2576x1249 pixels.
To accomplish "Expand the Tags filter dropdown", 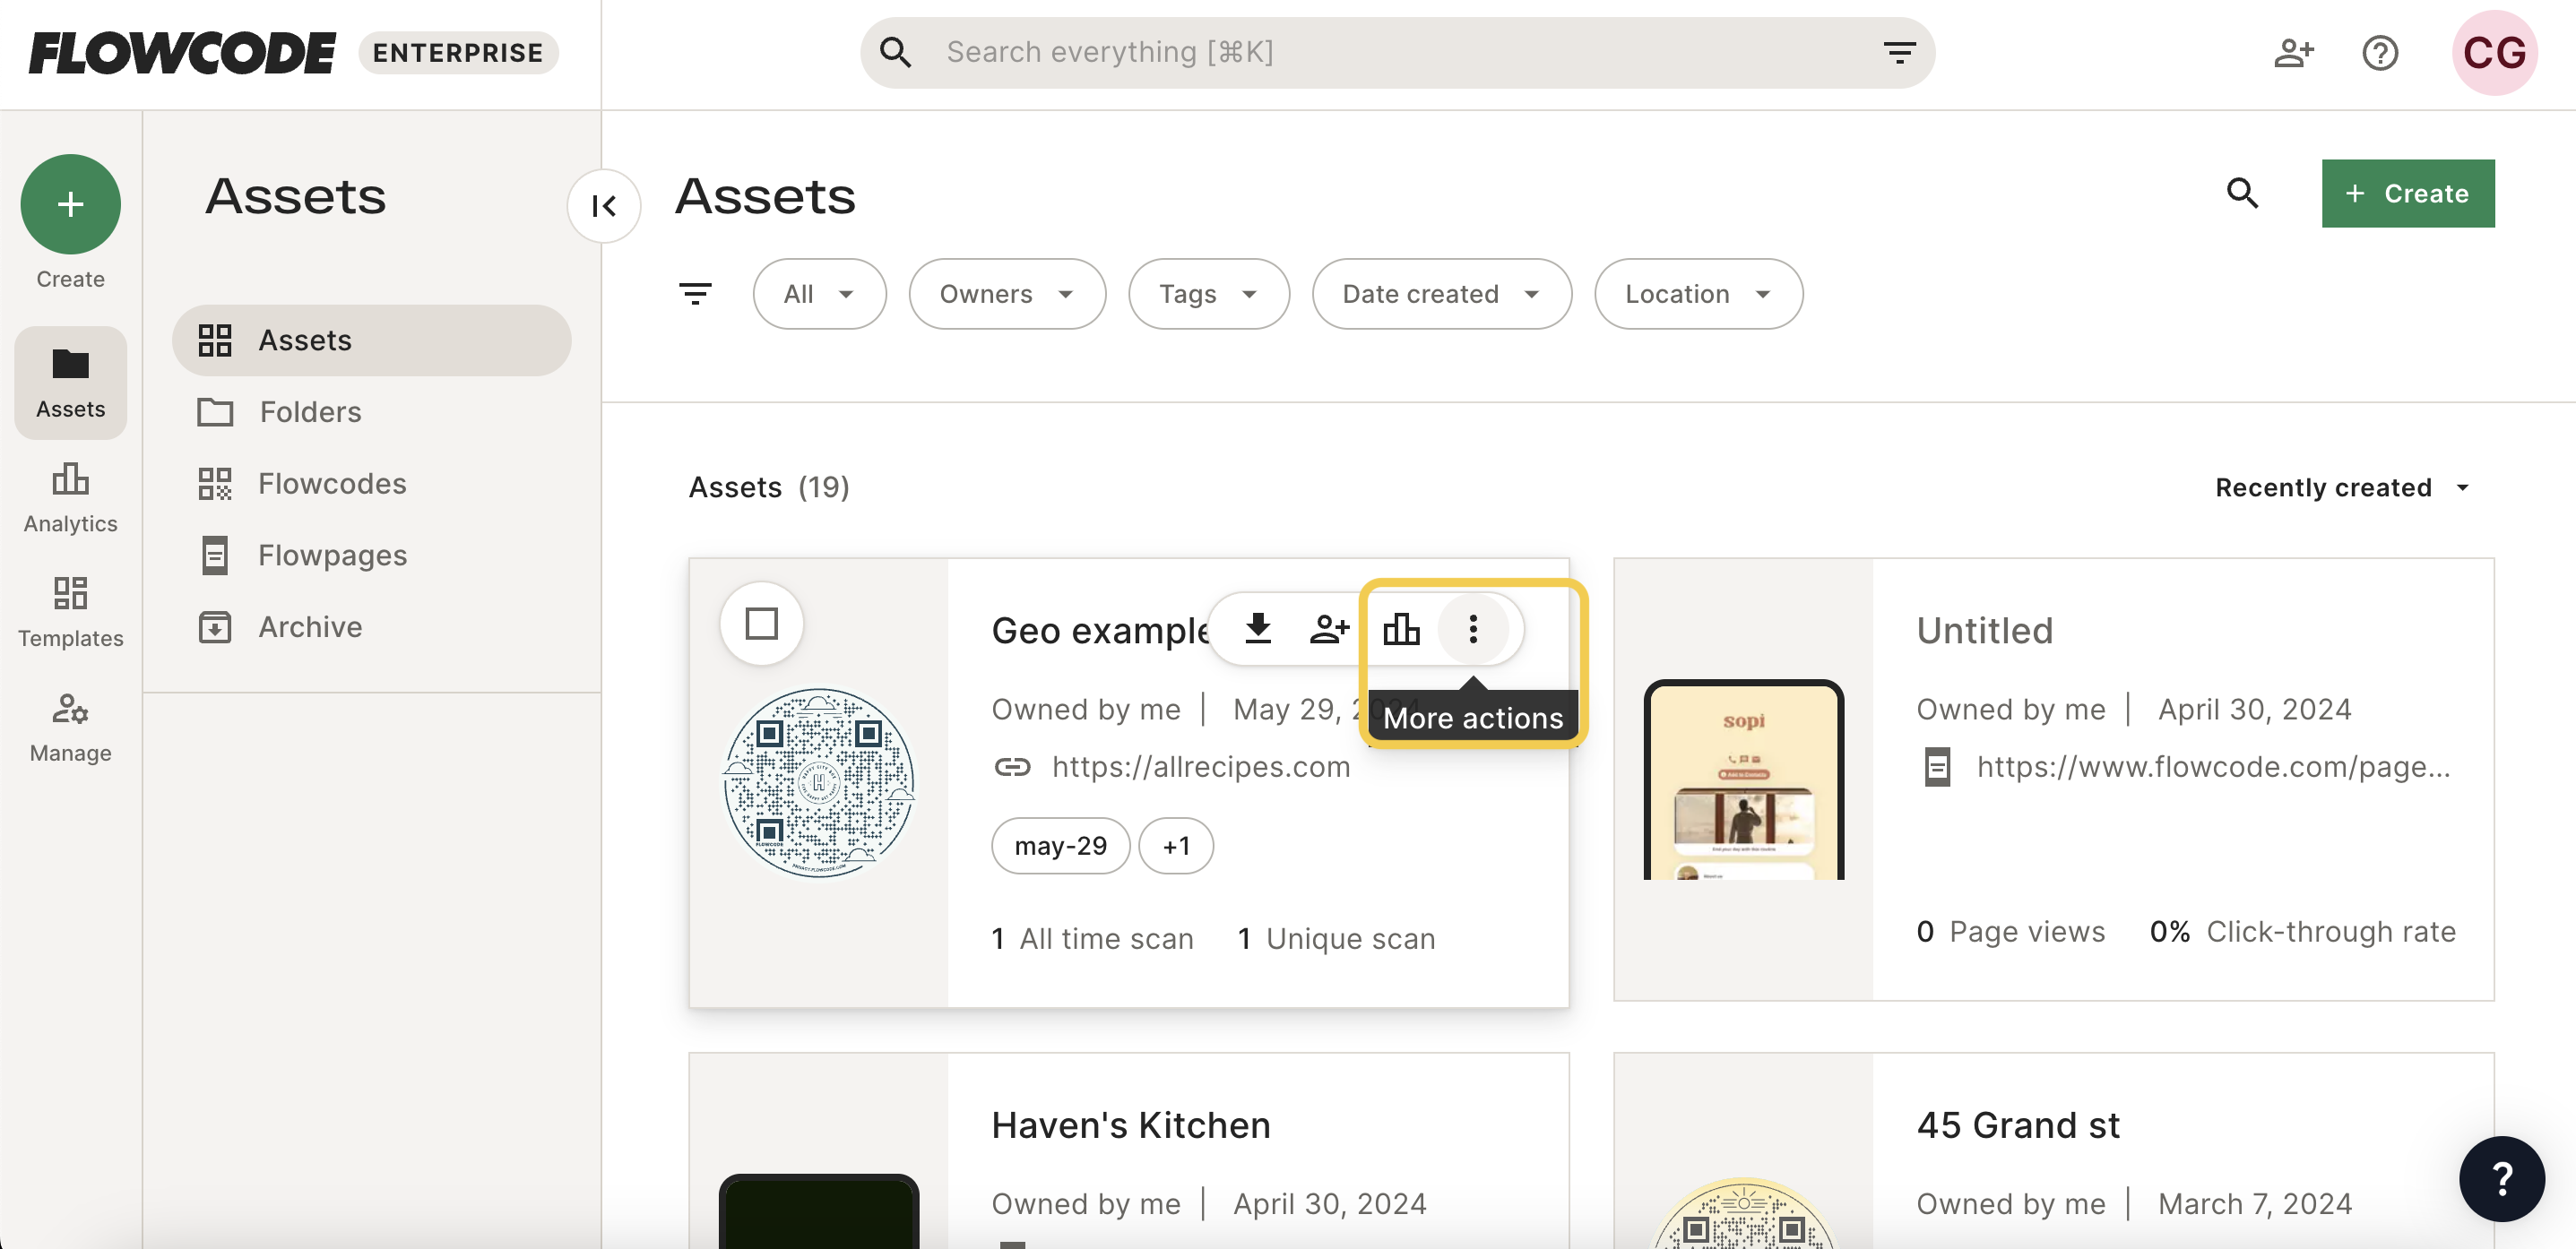I will (x=1208, y=294).
